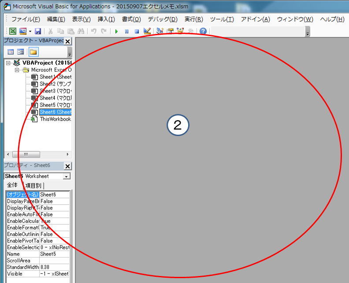This screenshot has width=349, height=283.
Task: Click the View Object icon in Project panel
Action: pyautogui.click(x=20, y=52)
